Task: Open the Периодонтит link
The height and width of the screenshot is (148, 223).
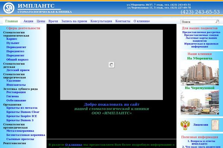Action: click(x=16, y=47)
